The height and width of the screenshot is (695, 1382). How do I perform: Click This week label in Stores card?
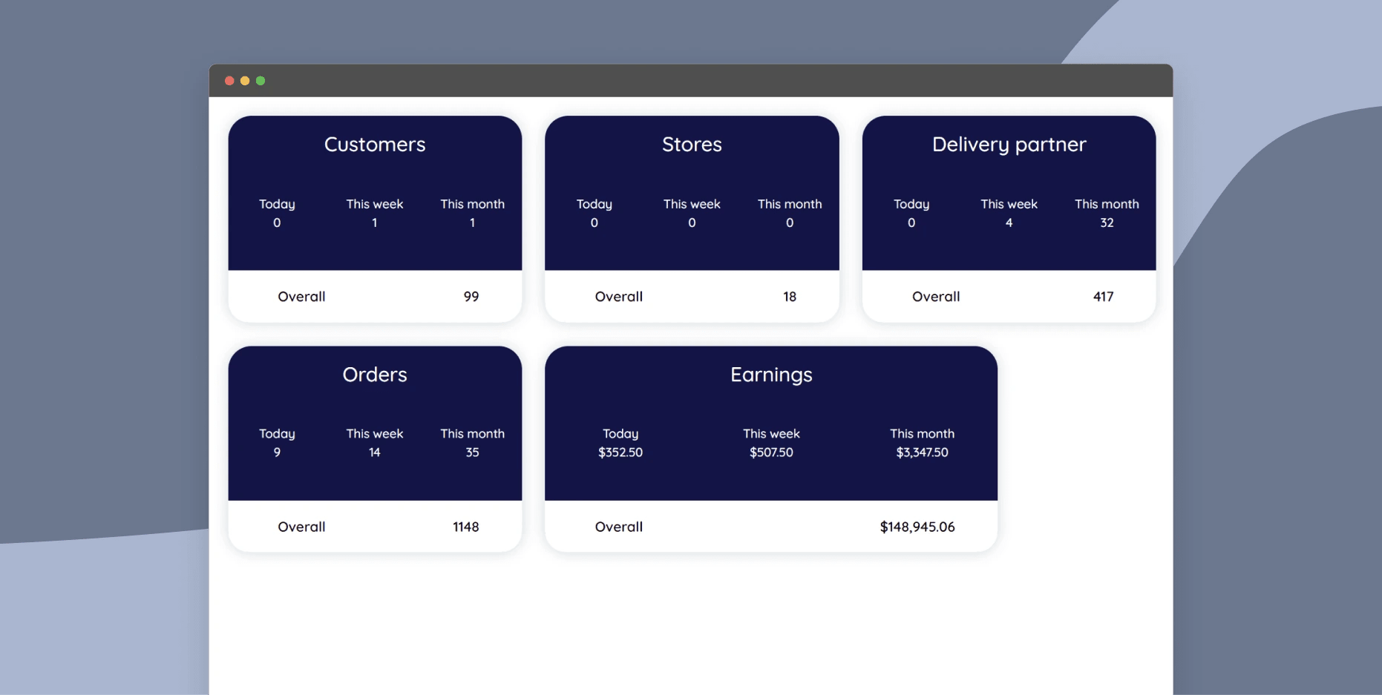tap(692, 204)
